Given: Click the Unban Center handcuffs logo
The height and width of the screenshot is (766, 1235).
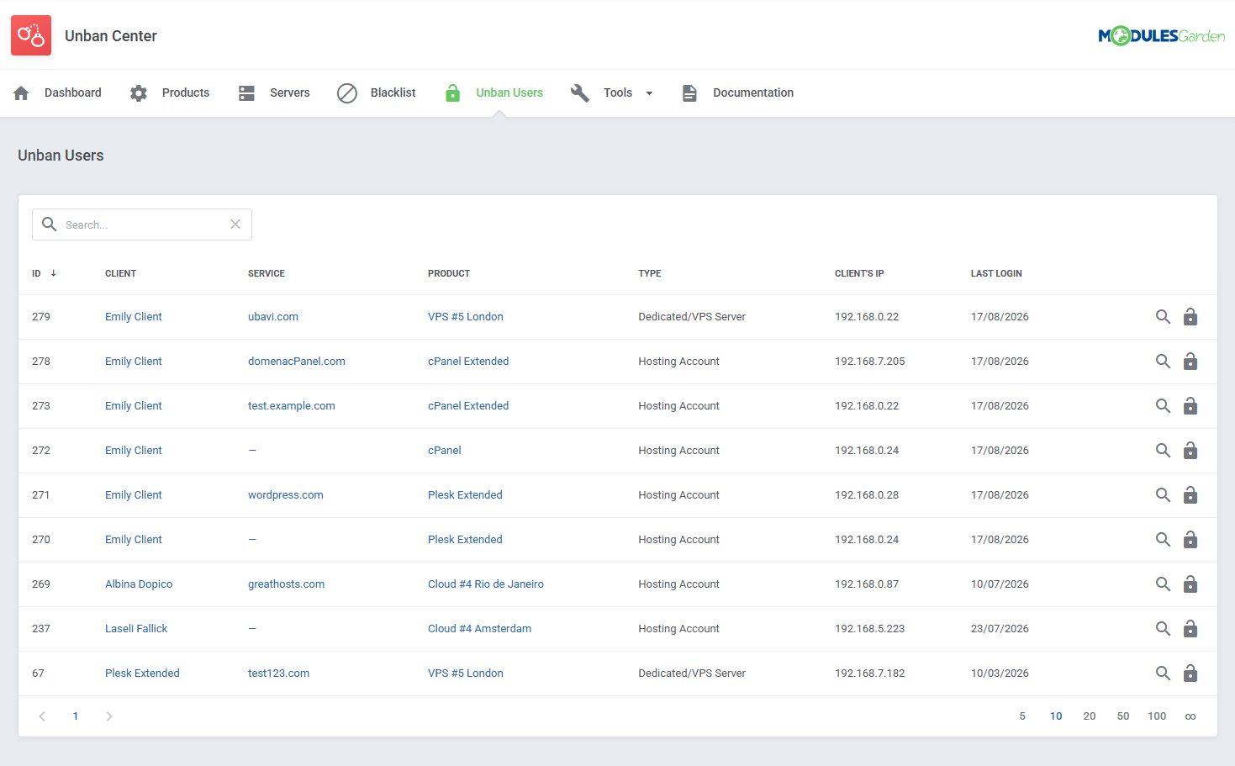Looking at the screenshot, I should click(x=31, y=35).
